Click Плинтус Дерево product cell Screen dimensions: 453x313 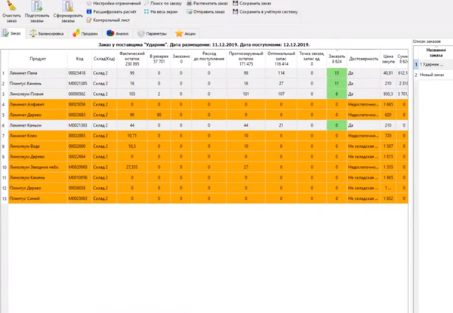(x=38, y=188)
